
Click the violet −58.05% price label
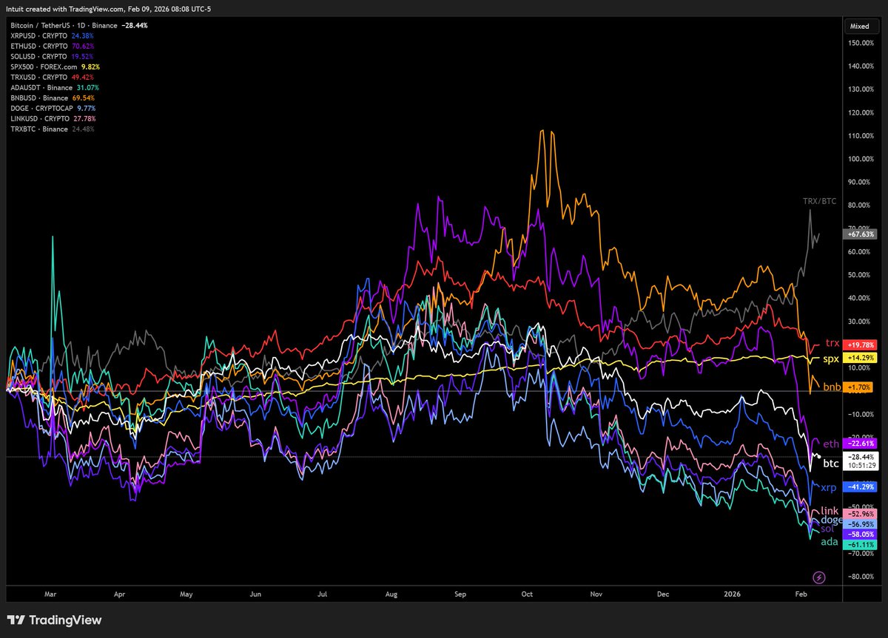pyautogui.click(x=859, y=534)
